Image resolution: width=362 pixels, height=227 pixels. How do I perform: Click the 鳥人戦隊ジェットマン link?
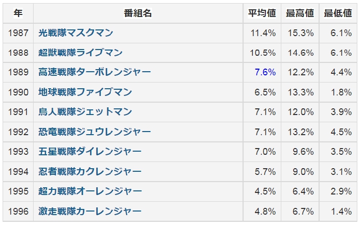click(85, 112)
